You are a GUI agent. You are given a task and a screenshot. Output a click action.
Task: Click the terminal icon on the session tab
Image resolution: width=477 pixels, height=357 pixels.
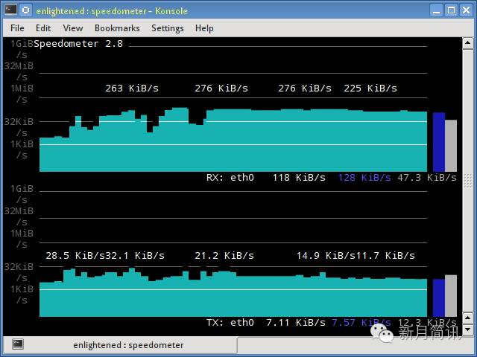[x=18, y=344]
